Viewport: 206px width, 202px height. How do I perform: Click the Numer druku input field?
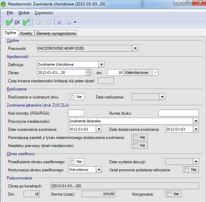[x=179, y=113]
